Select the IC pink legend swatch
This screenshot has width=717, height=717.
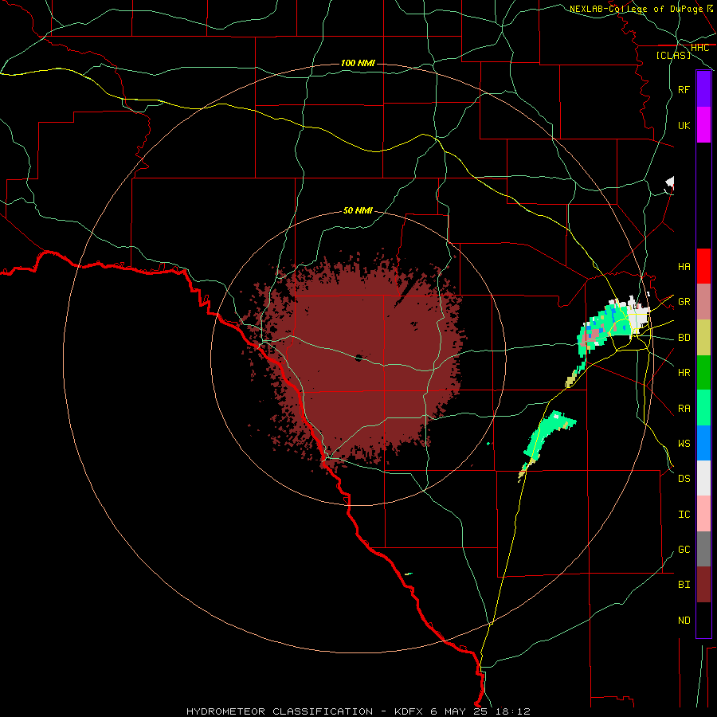[703, 514]
